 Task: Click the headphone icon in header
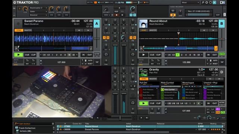(x=211, y=3)
